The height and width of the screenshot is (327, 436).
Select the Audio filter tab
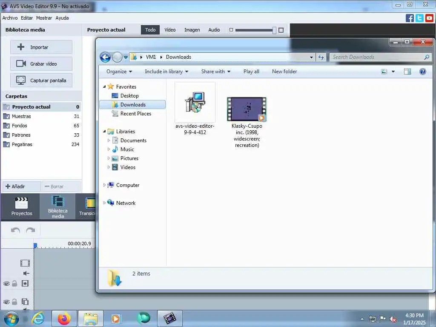[x=214, y=30]
